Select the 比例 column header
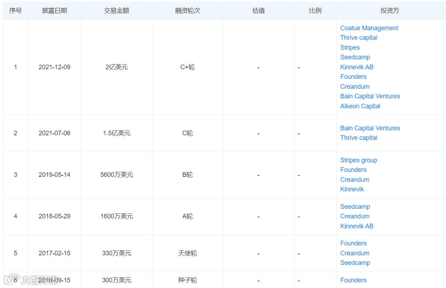446x288 pixels. click(315, 11)
